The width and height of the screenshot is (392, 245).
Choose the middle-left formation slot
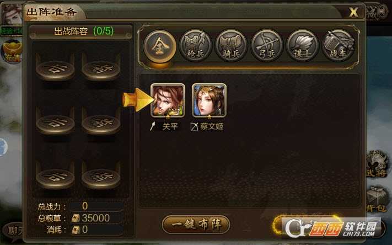55,123
